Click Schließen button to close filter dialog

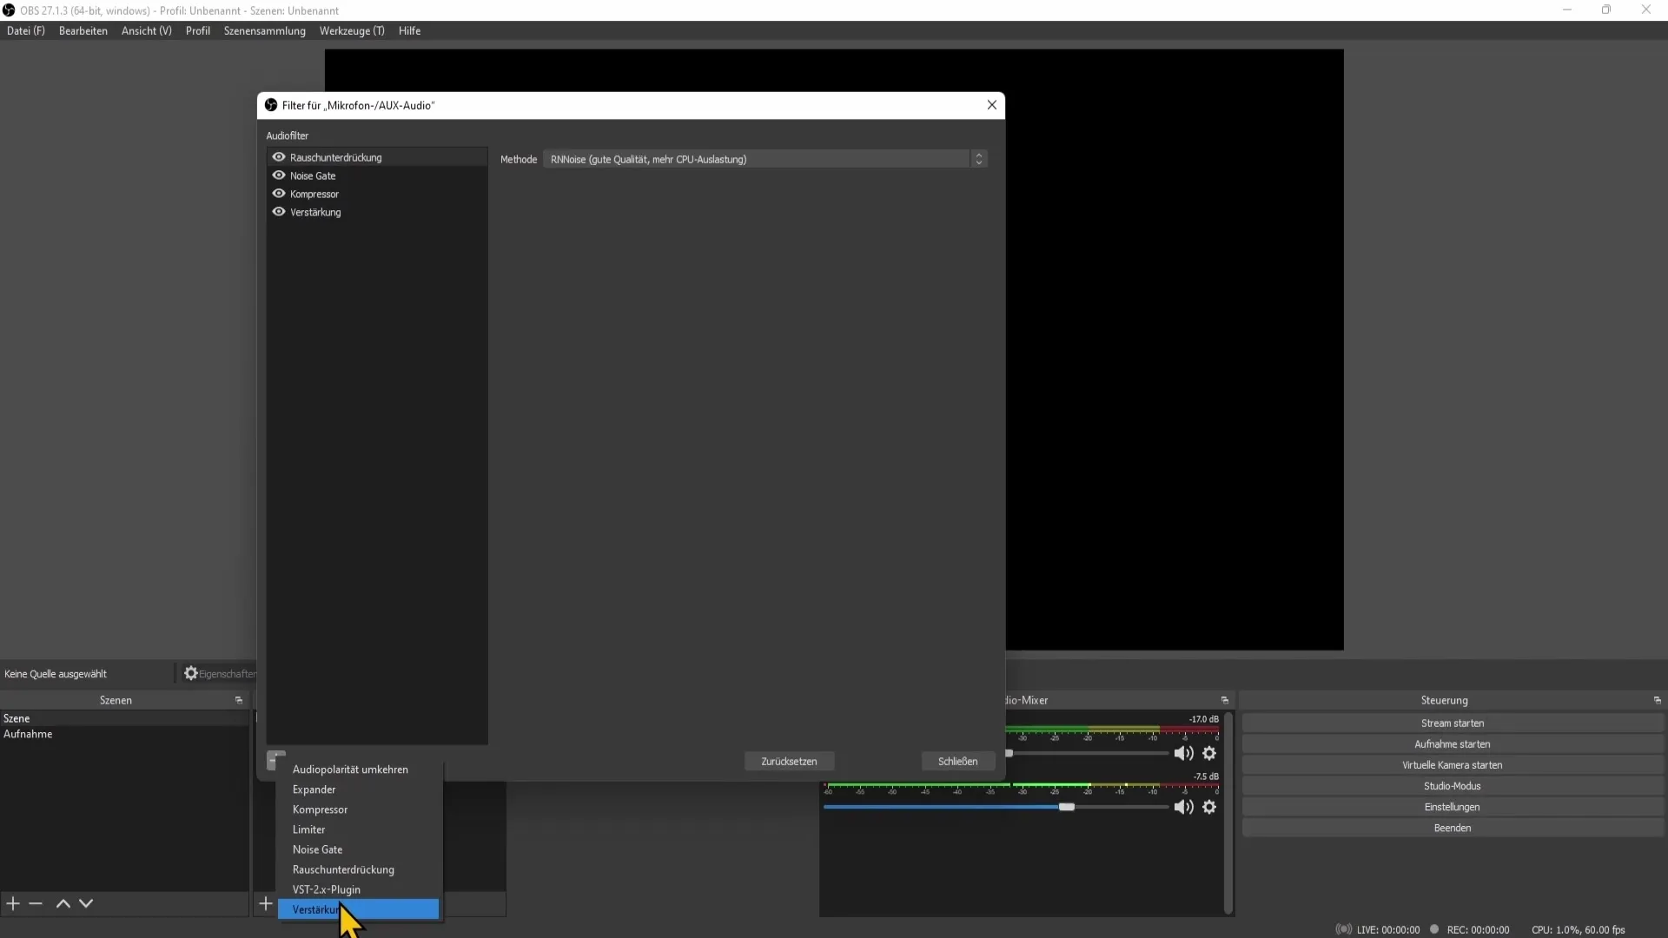[957, 759]
